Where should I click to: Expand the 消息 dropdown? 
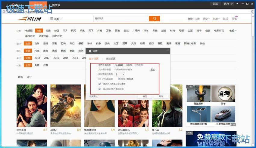(216, 19)
